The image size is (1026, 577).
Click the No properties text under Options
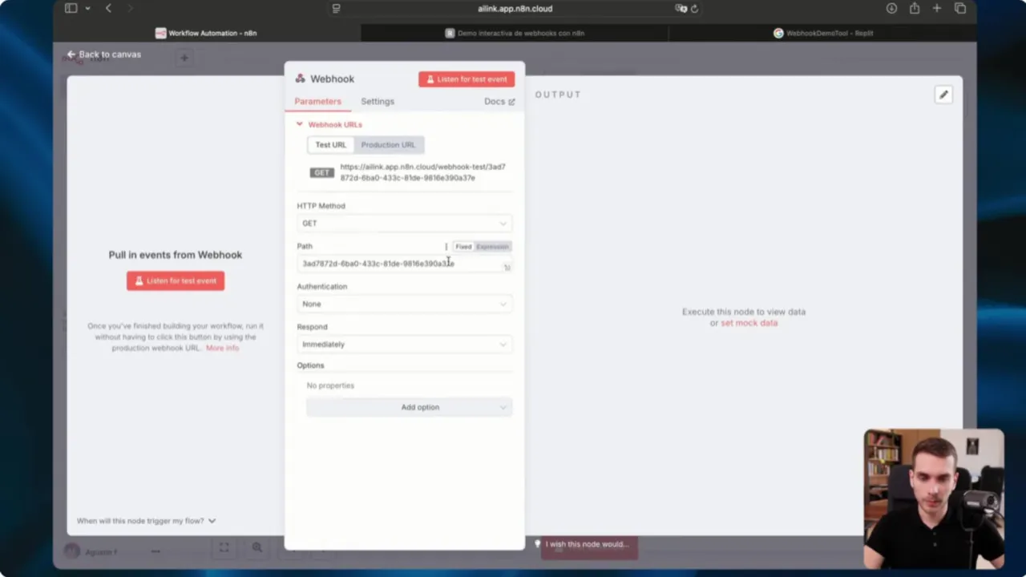[330, 385]
